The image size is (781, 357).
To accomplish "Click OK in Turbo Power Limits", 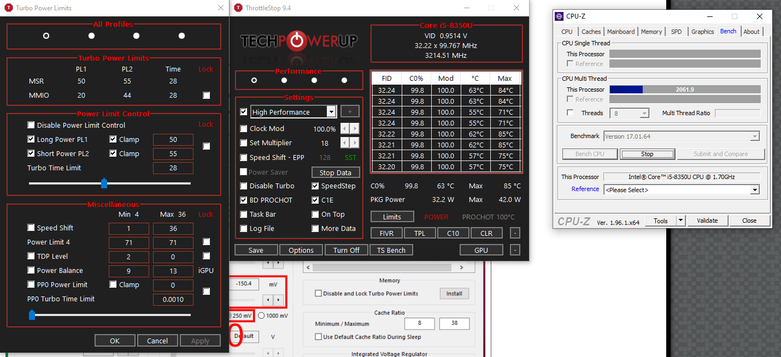I will click(115, 341).
